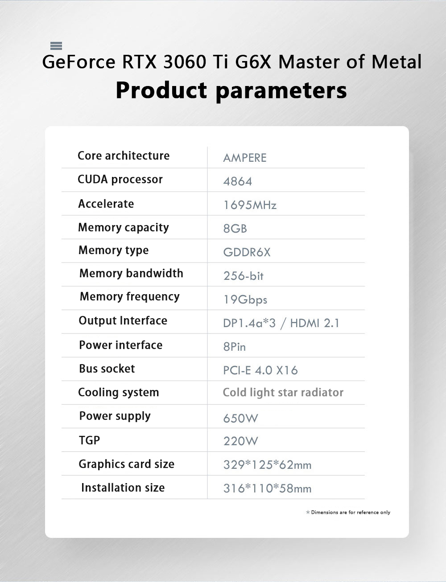Click the DP1.4a*3 / HDMI 2.1 value
Screen dimensions: 446x582
tap(281, 323)
